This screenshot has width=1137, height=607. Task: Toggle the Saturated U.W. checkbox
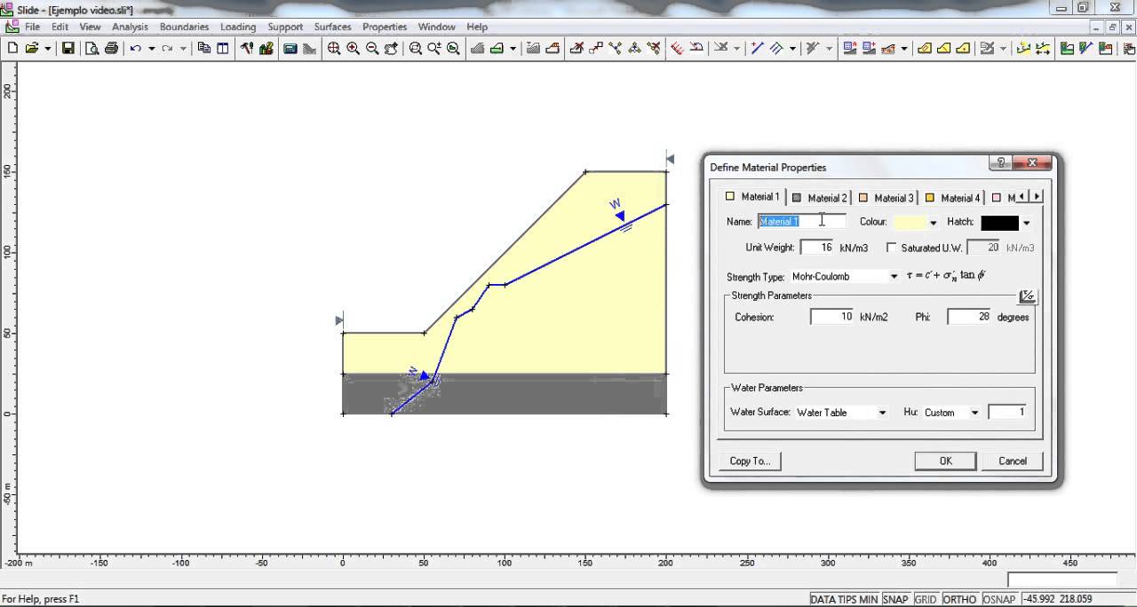point(892,248)
